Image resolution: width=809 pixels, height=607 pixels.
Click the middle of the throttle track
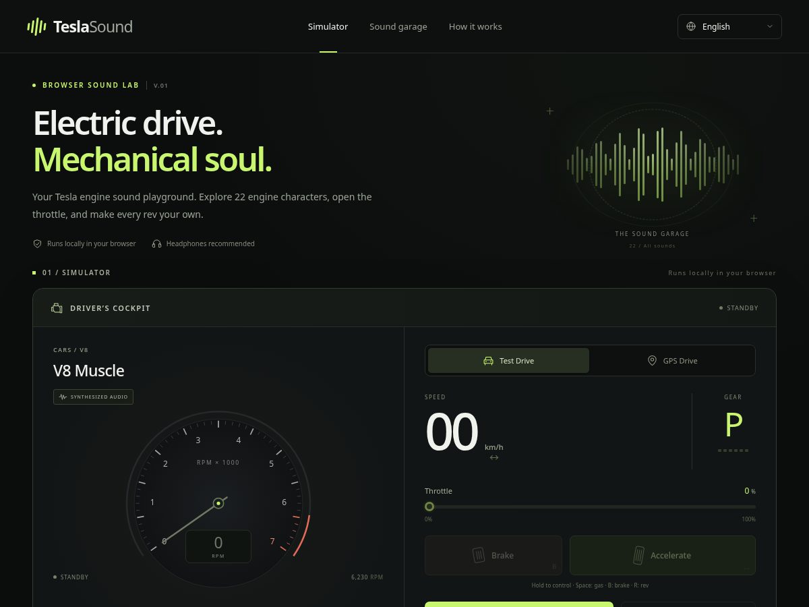[x=590, y=507]
